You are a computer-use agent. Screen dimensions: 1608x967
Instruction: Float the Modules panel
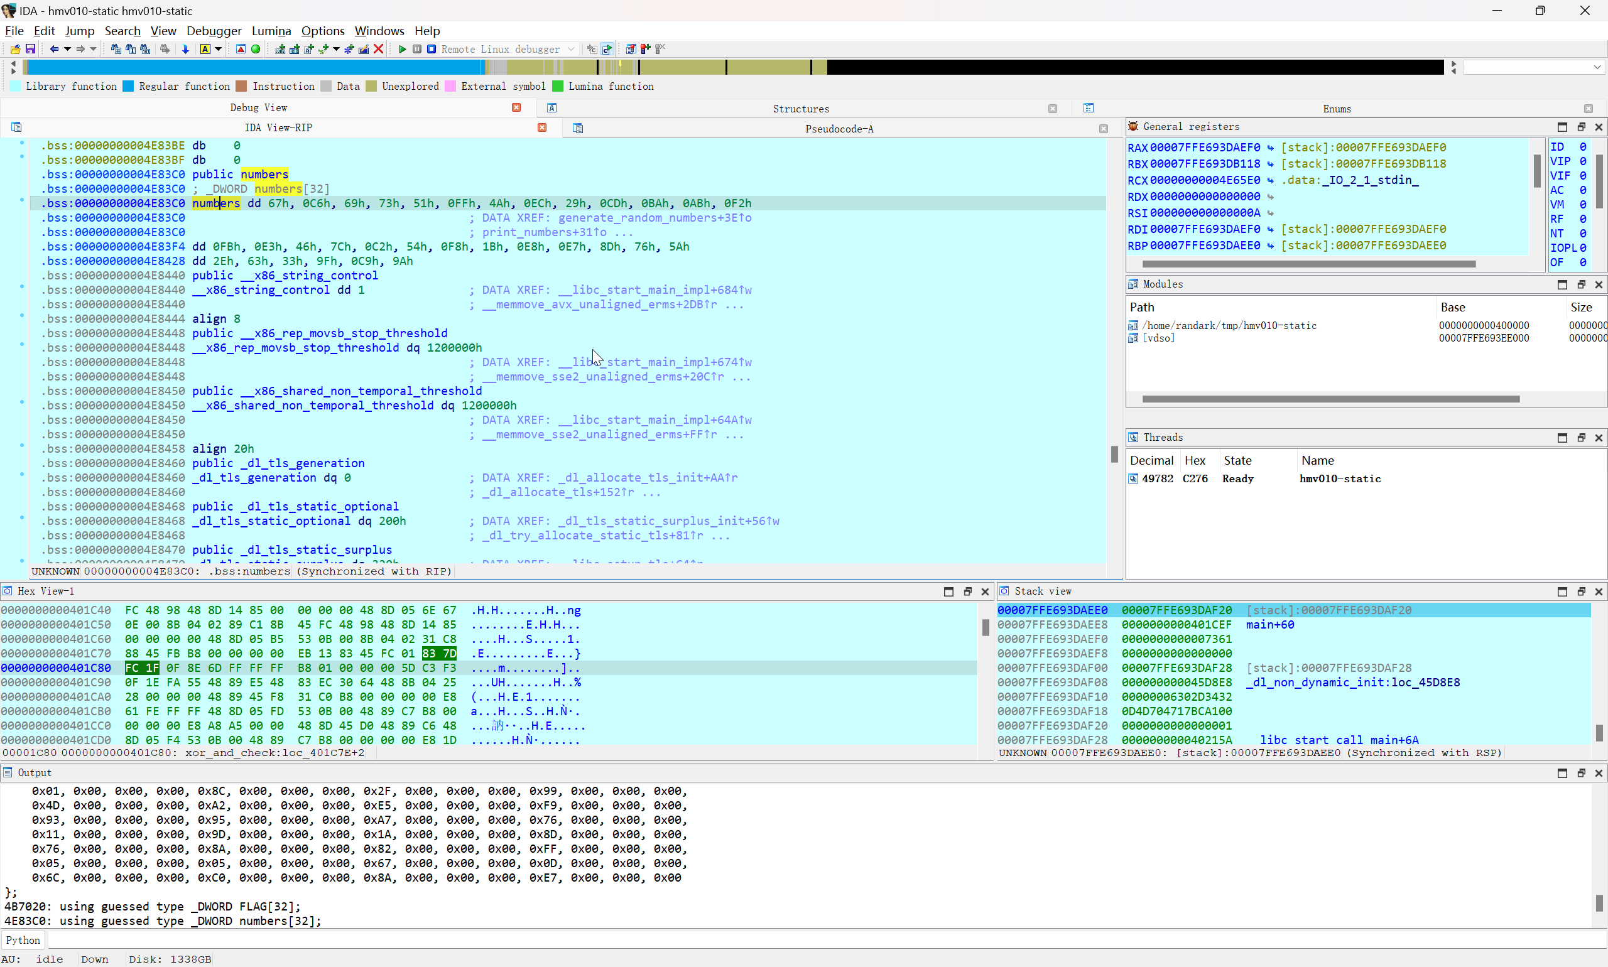tap(1580, 284)
